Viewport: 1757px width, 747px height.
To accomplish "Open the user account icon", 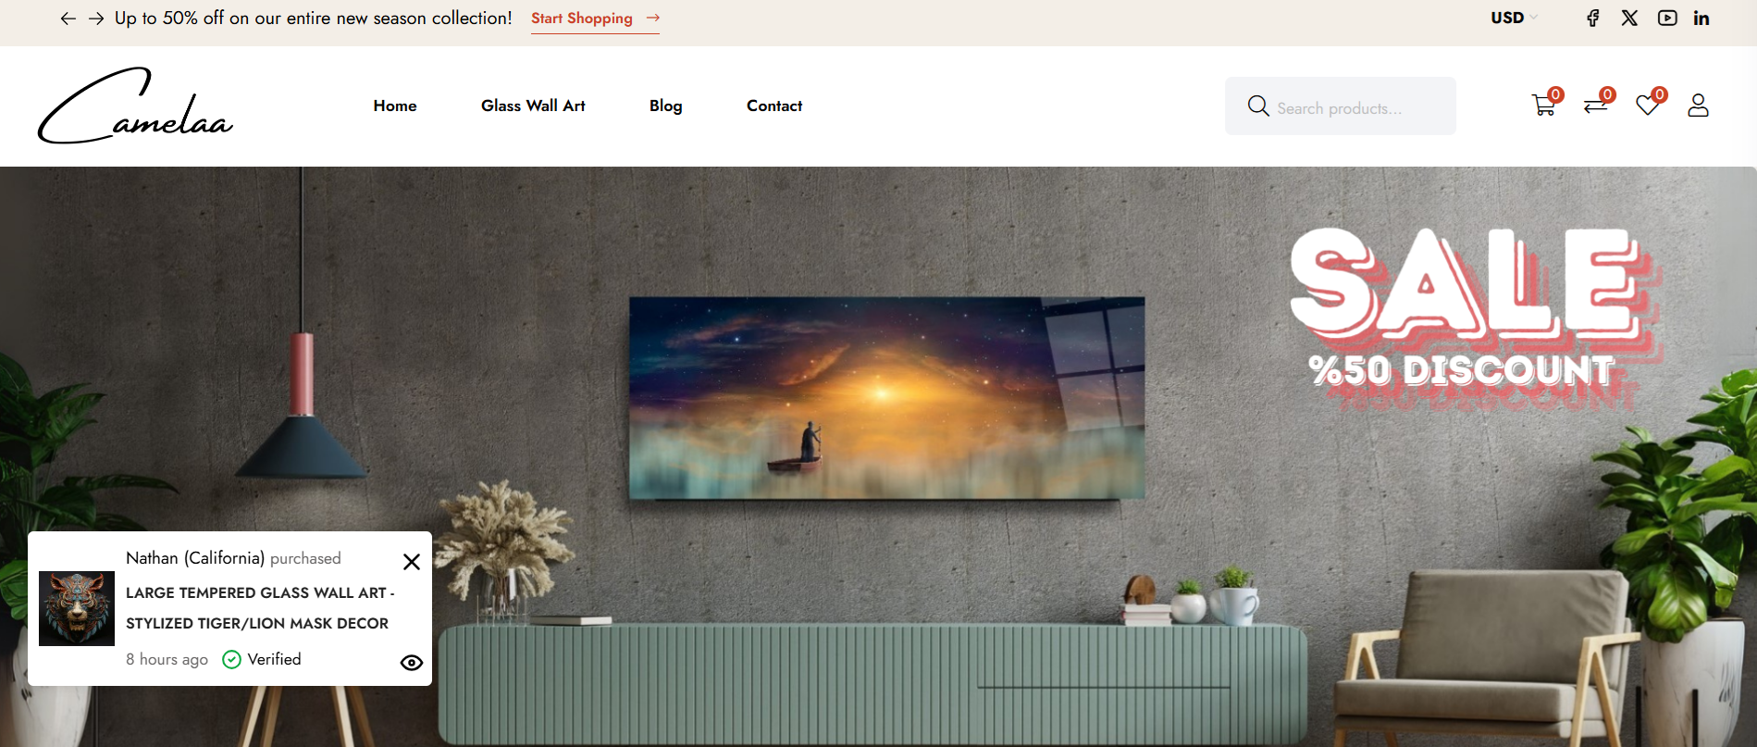I will coord(1698,105).
